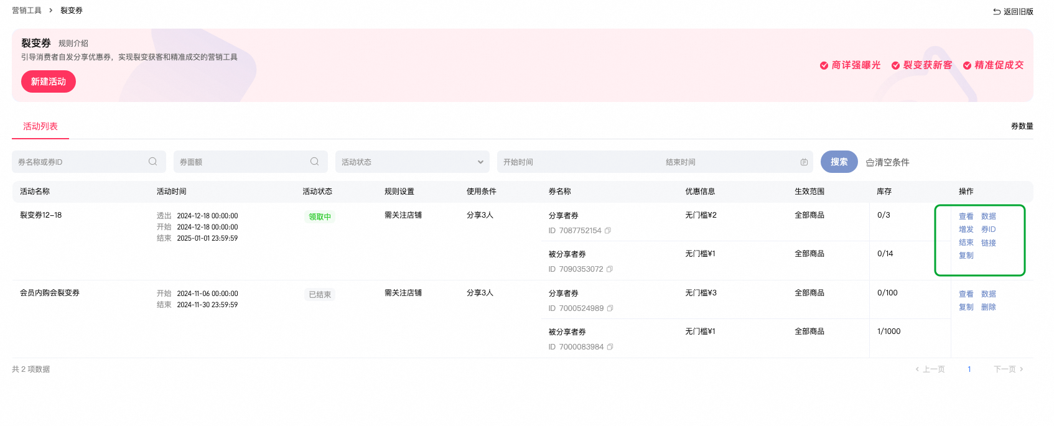The image size is (1054, 426).
Task: Click 复制 for 裂变券12-18
Action: coord(966,256)
